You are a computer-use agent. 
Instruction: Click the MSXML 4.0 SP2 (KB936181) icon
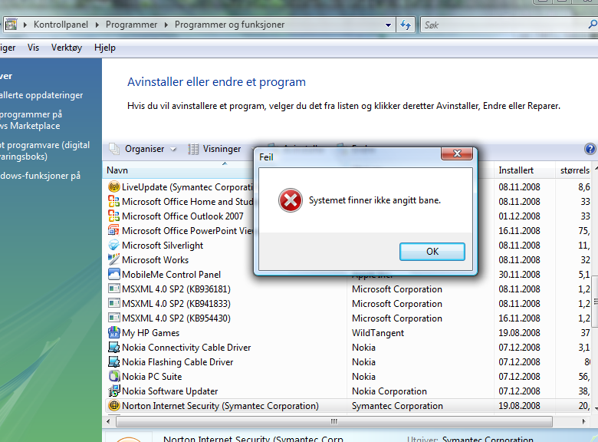tap(113, 289)
